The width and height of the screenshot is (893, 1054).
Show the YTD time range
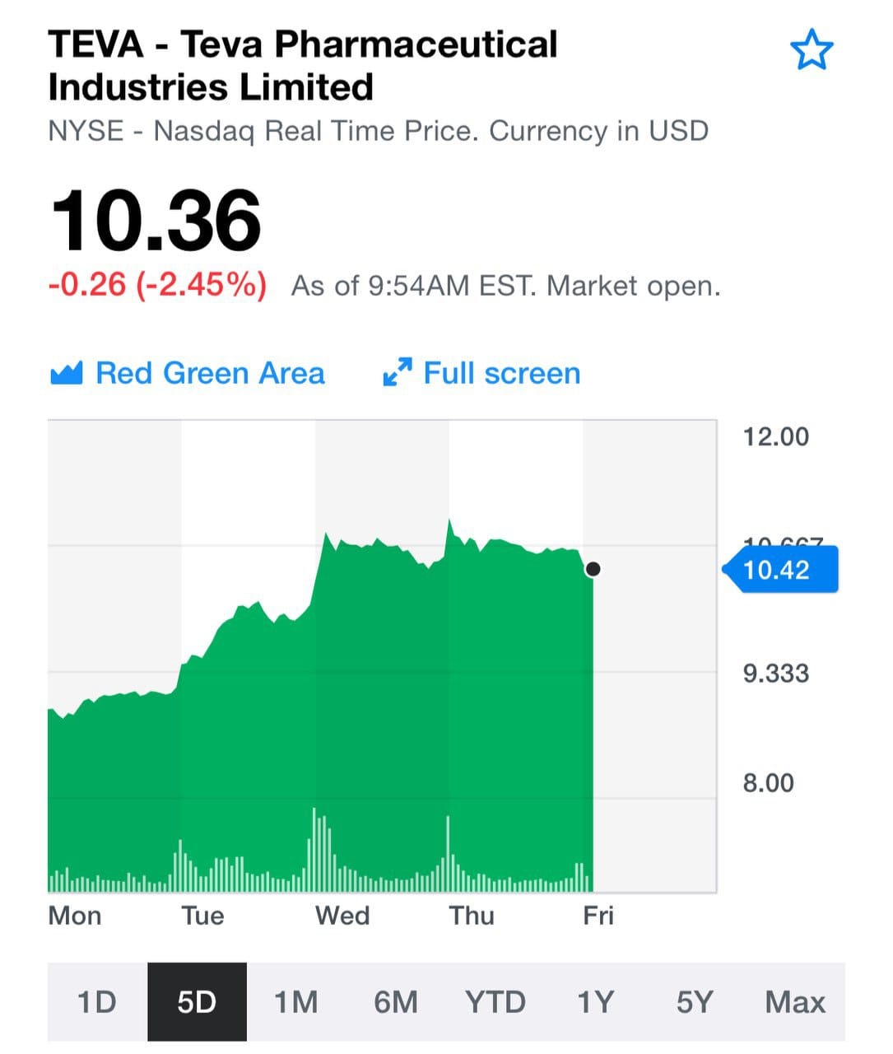click(x=495, y=1001)
